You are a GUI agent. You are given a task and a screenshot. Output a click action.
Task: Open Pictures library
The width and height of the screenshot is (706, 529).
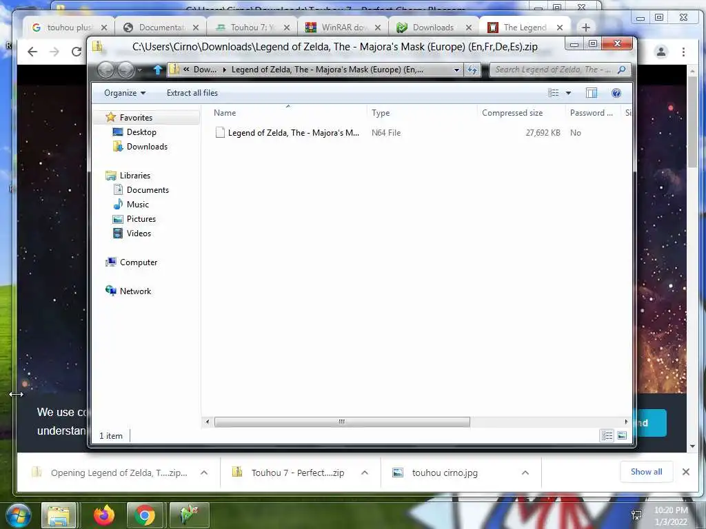point(141,218)
